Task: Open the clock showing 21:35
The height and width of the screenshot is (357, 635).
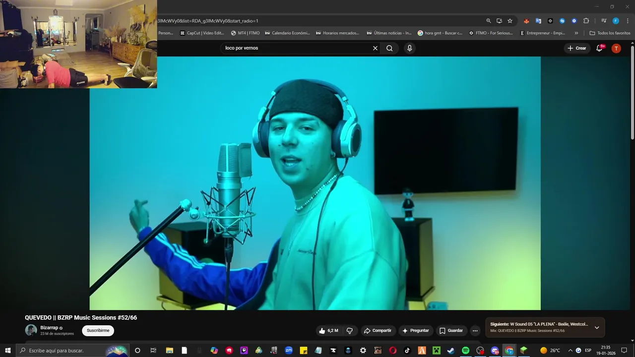Action: 605,351
